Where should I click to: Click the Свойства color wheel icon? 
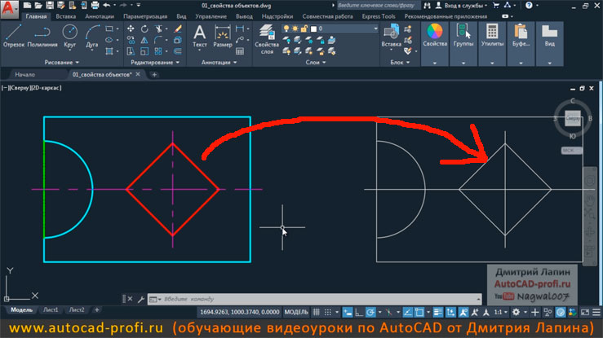coord(435,32)
